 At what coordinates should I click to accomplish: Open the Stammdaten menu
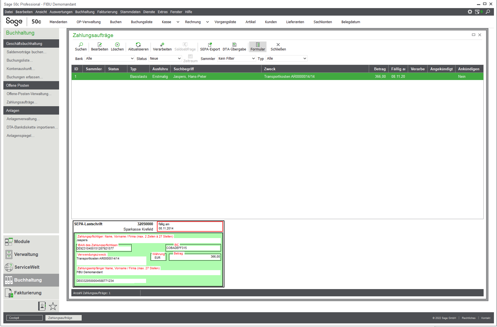click(x=130, y=12)
